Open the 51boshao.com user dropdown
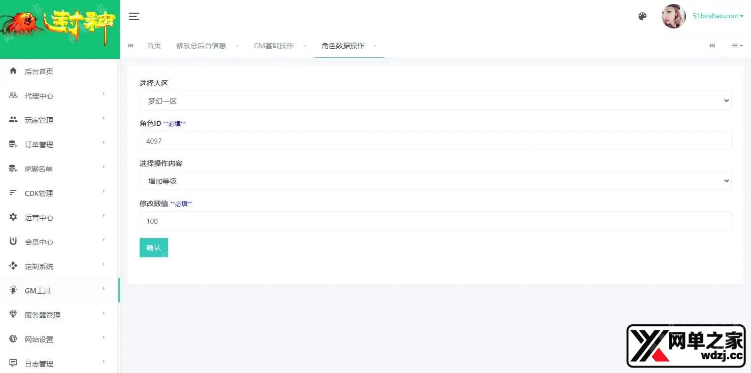This screenshot has width=751, height=373. tap(717, 16)
